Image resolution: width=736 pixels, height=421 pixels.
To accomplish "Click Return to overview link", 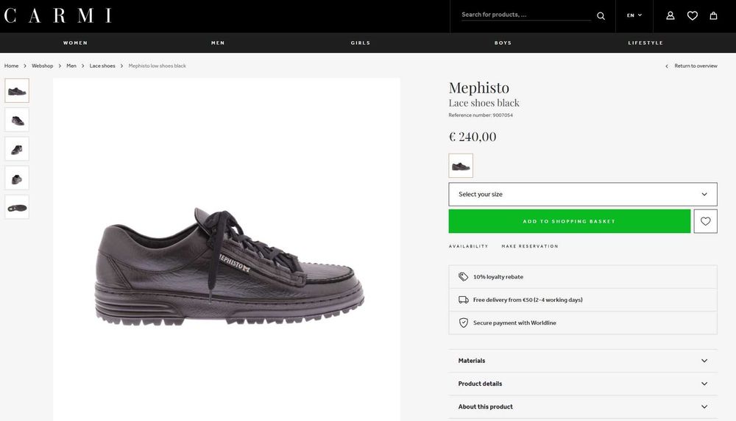I will [x=695, y=66].
